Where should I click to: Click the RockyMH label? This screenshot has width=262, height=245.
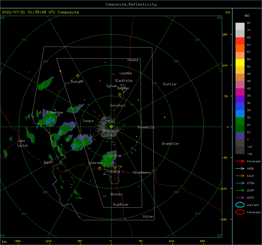point(77,82)
